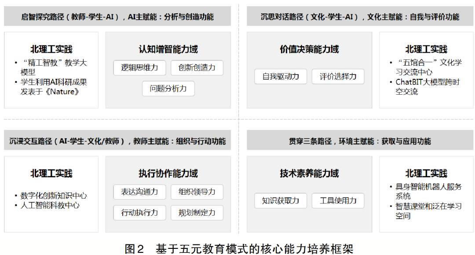Image resolution: width=475 pixels, height=255 pixels.
Task: Click the 评价选择力 element
Action: pyautogui.click(x=338, y=76)
